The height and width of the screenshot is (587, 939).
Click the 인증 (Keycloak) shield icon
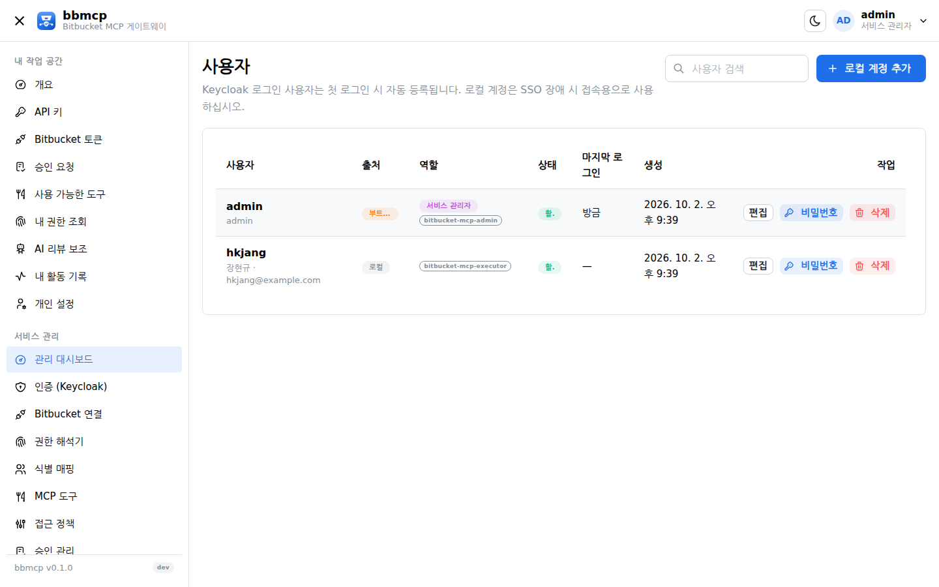click(21, 387)
